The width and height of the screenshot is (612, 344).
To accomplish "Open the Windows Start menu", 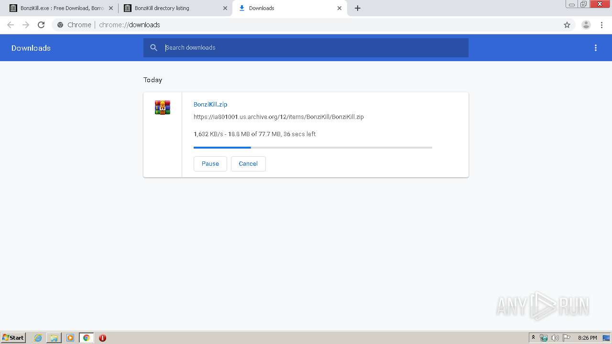I will 13,337.
